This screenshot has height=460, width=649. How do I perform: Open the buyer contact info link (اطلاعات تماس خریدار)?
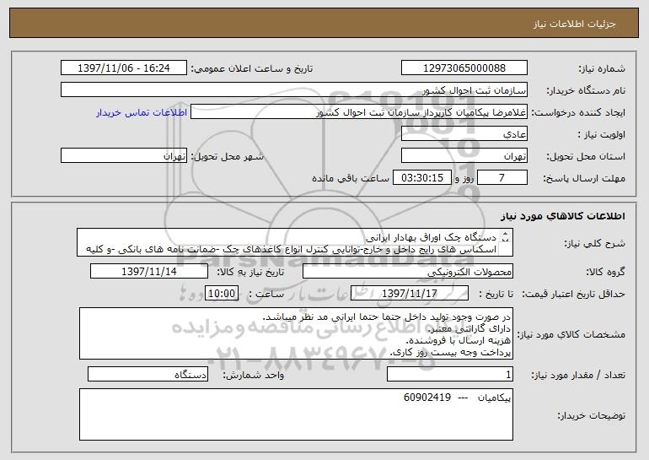click(x=142, y=112)
